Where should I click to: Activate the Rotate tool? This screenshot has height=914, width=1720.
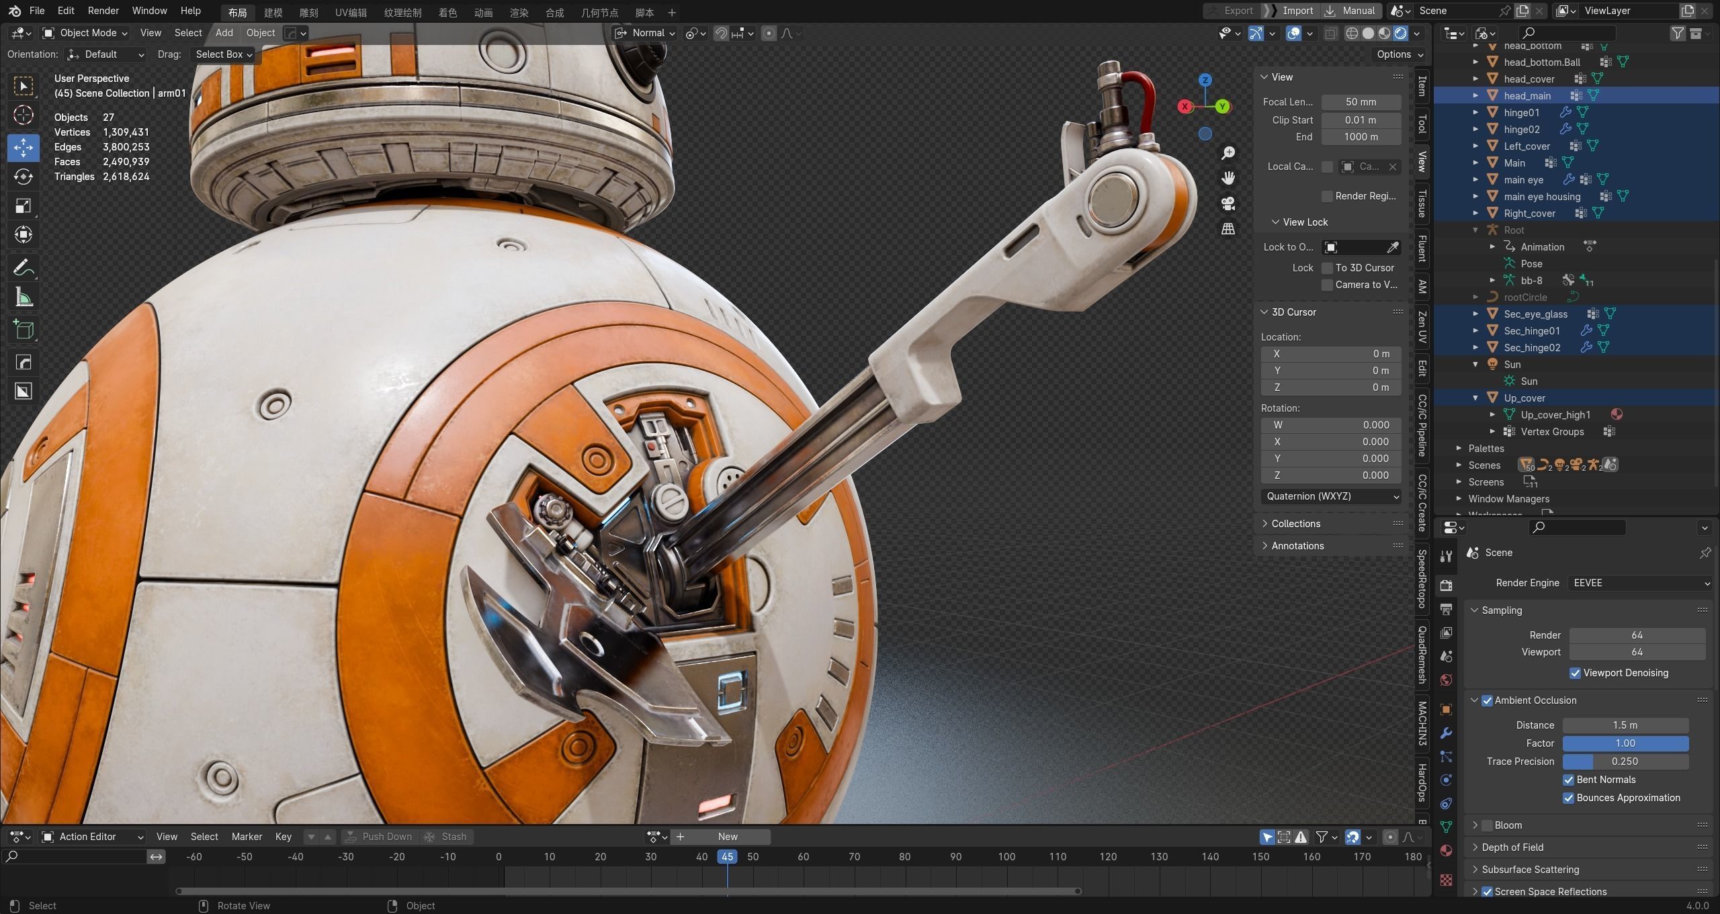tap(24, 177)
